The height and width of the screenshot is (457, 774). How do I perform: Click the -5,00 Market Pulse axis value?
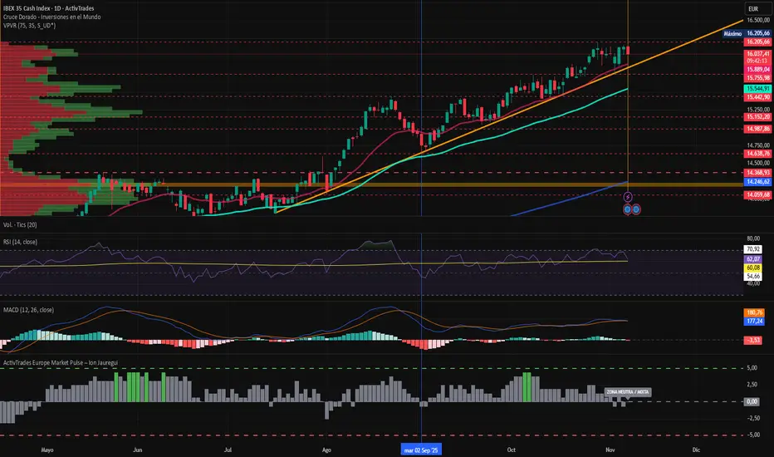tap(752, 435)
